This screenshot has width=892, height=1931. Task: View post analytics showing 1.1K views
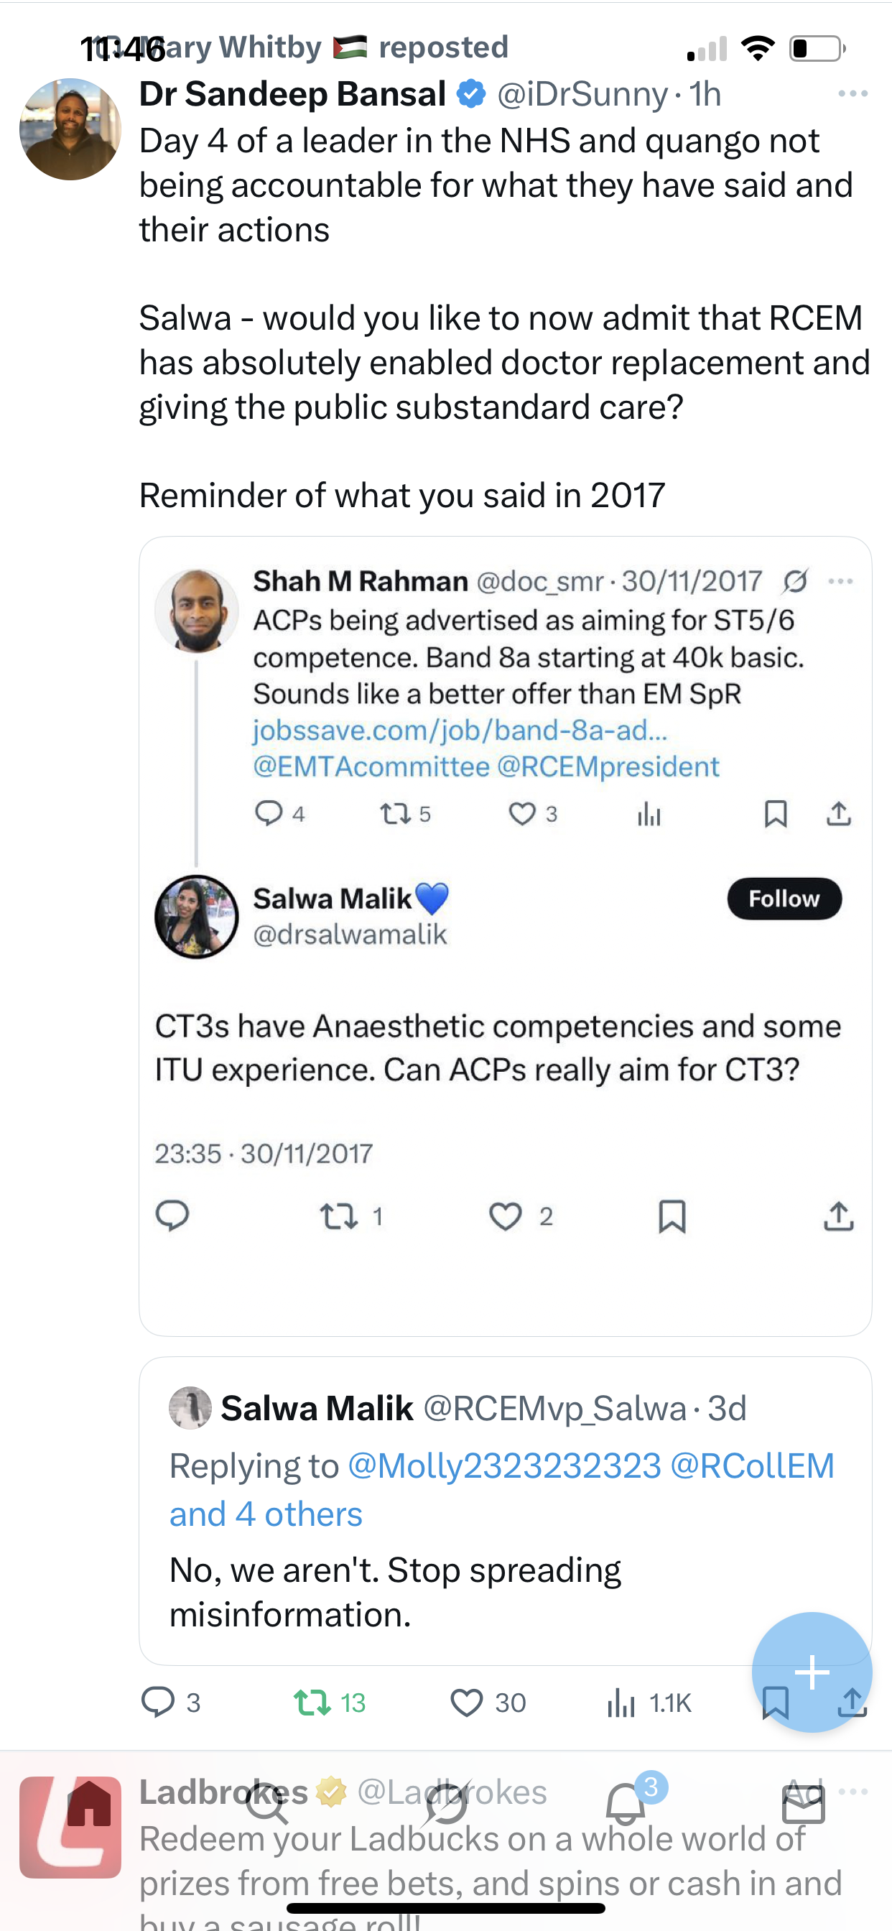tap(622, 1702)
